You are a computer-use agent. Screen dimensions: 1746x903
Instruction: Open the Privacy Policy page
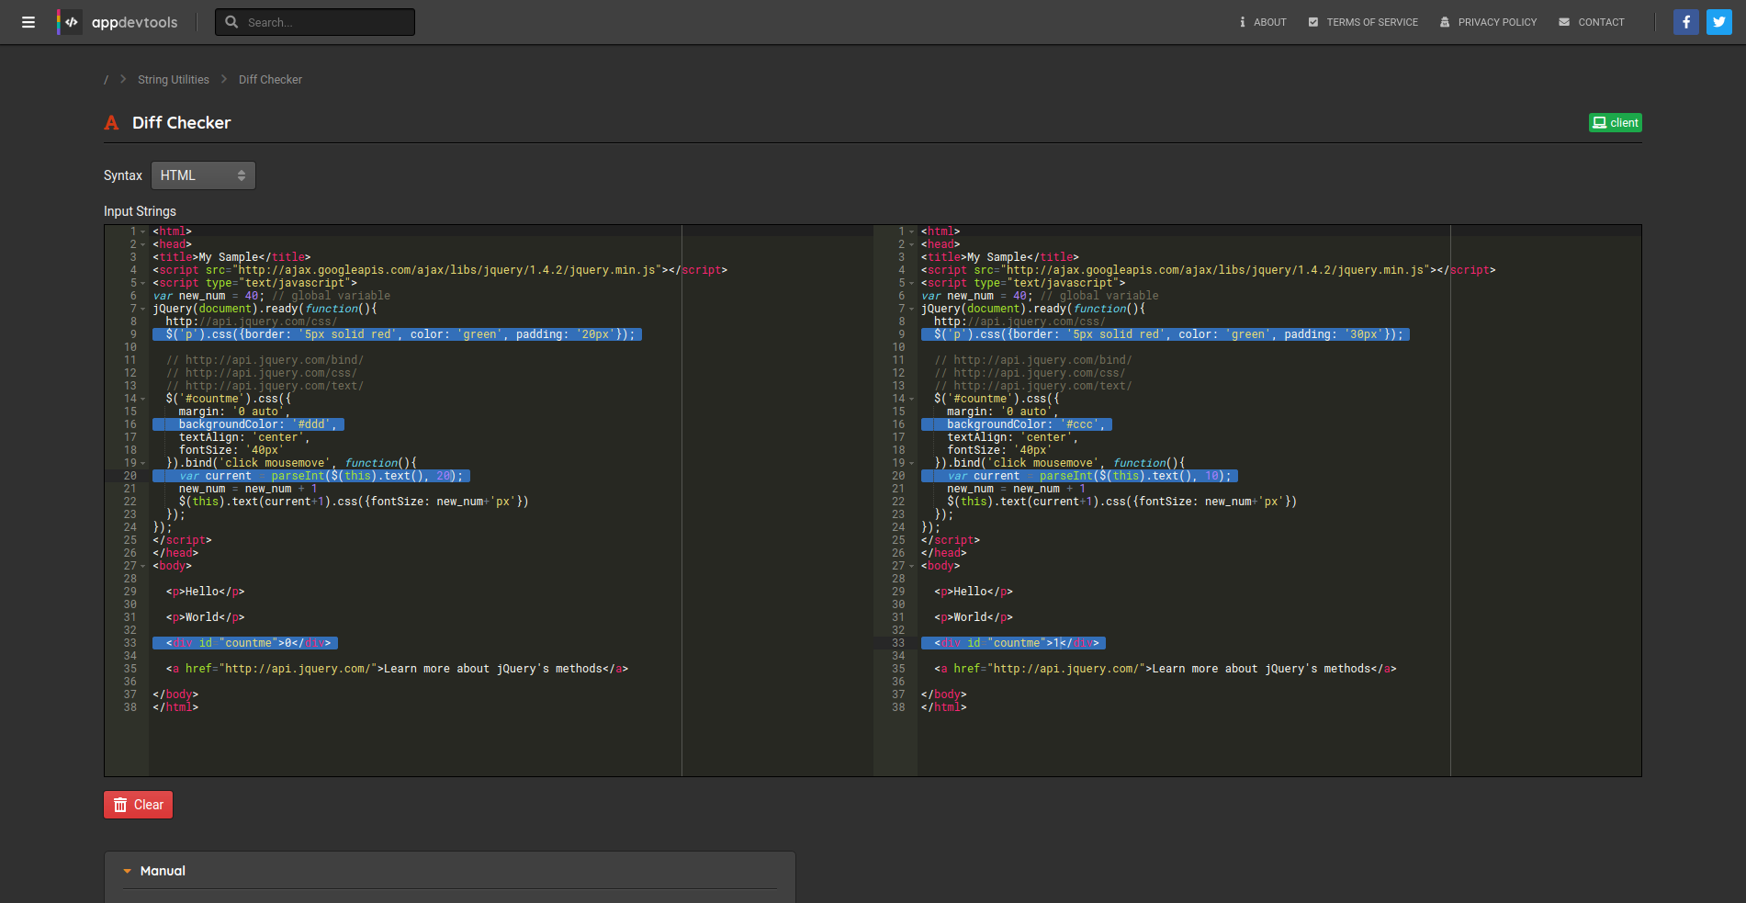click(x=1488, y=22)
